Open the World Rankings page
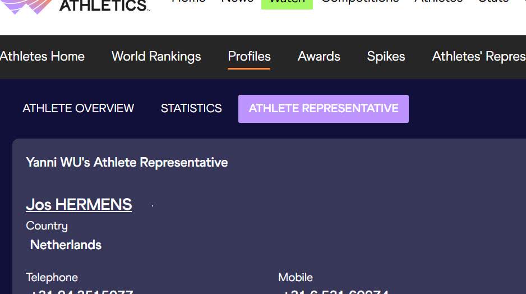 (x=156, y=57)
